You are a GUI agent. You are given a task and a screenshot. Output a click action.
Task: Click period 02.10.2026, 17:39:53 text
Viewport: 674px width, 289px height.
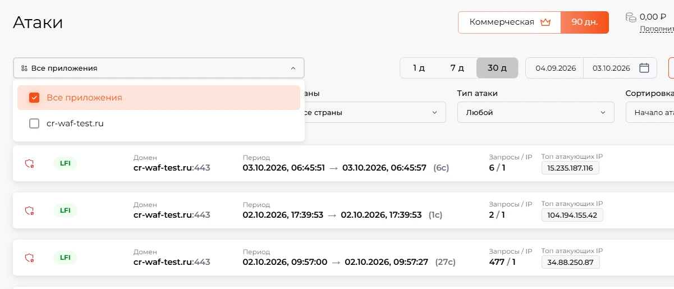[x=283, y=215]
